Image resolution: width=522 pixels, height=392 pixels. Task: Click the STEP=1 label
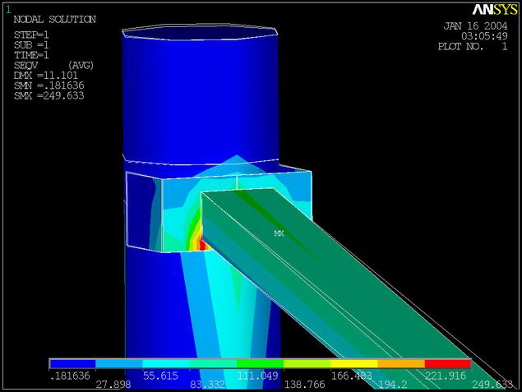(31, 35)
